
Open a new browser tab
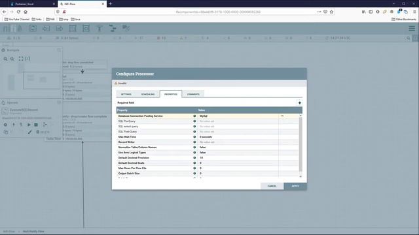(111, 4)
